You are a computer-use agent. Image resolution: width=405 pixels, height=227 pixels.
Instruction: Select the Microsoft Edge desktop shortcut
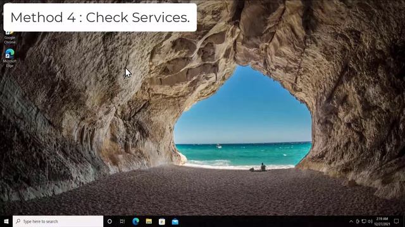click(9, 58)
